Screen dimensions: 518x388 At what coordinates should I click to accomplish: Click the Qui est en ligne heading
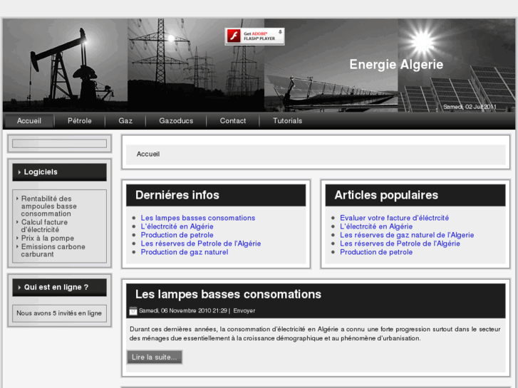59,288
